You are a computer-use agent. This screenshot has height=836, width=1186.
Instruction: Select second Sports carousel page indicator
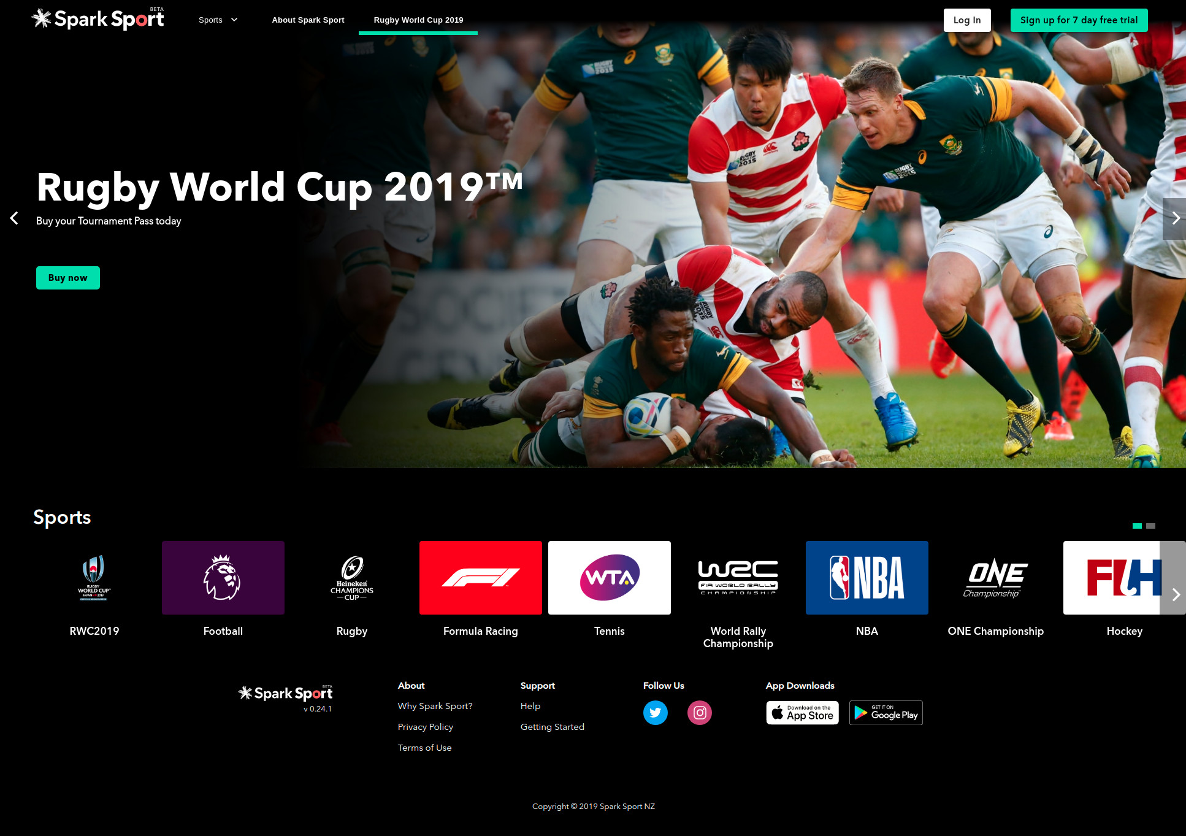click(1150, 526)
